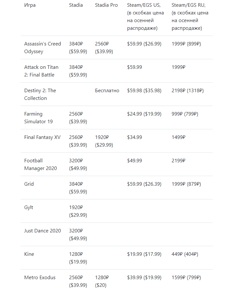Screen dimensions: 232x291
Task: Click Just Dance 2020 title
Action: [43, 231]
